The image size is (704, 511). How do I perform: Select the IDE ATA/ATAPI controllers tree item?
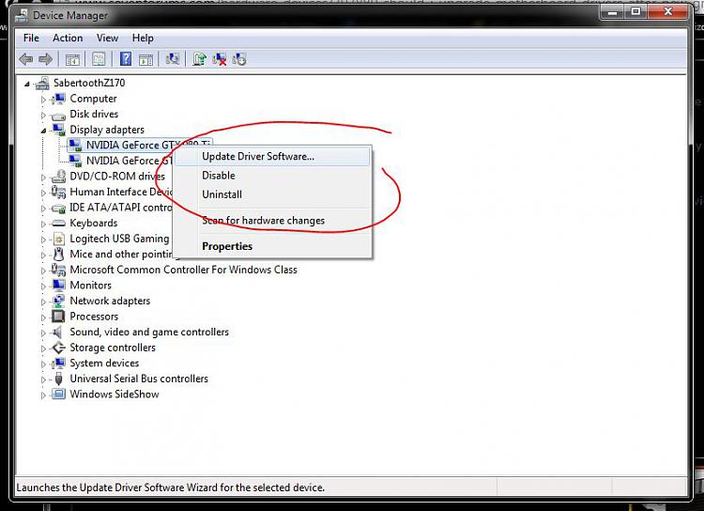pyautogui.click(x=121, y=208)
